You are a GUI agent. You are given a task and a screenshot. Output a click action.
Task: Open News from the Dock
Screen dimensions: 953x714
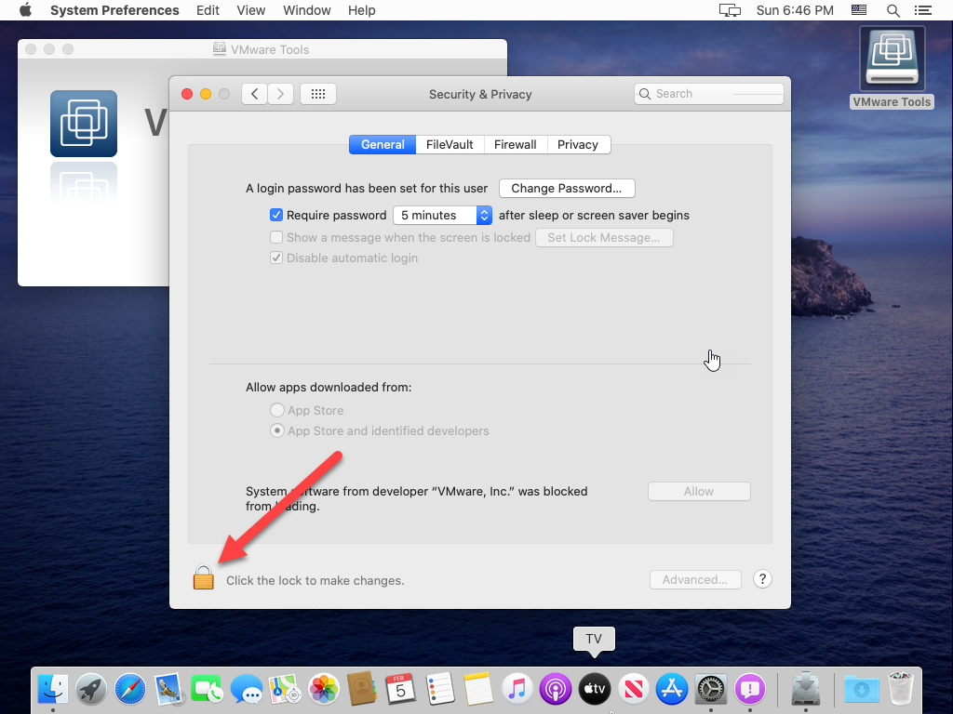pyautogui.click(x=633, y=689)
